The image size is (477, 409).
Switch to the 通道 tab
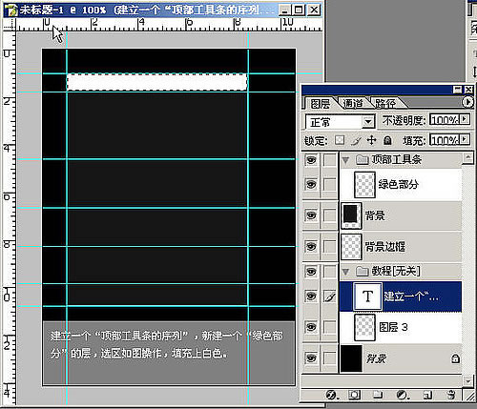(353, 104)
